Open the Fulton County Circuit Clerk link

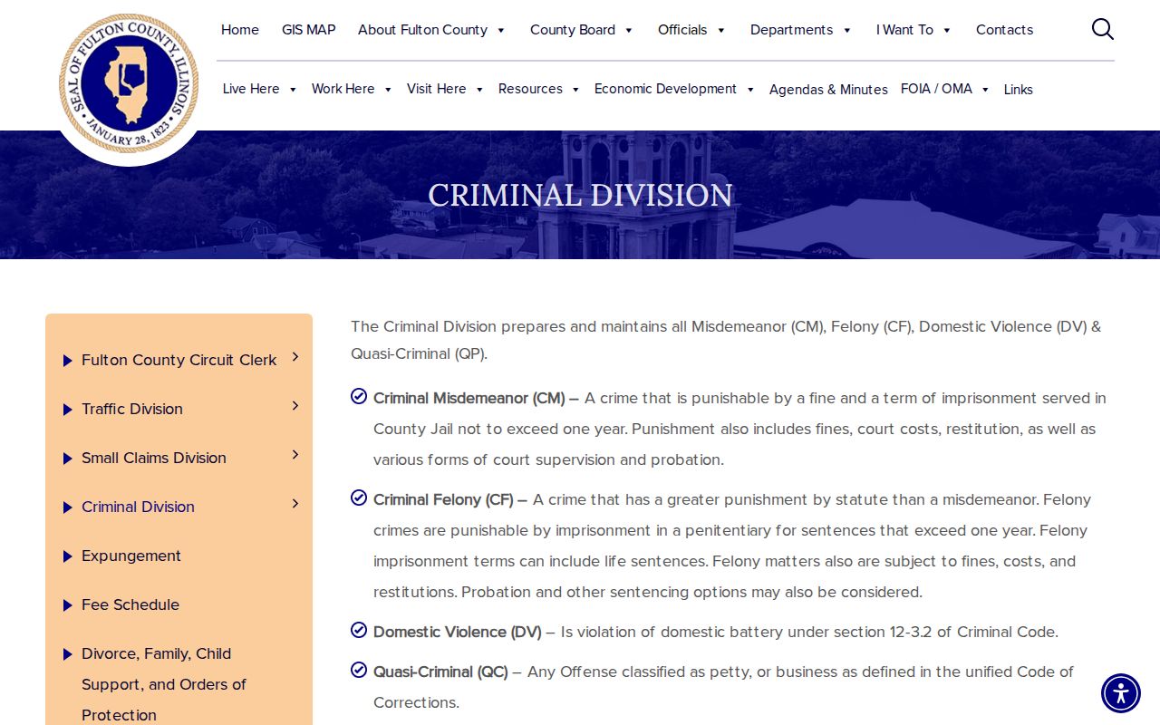179,360
